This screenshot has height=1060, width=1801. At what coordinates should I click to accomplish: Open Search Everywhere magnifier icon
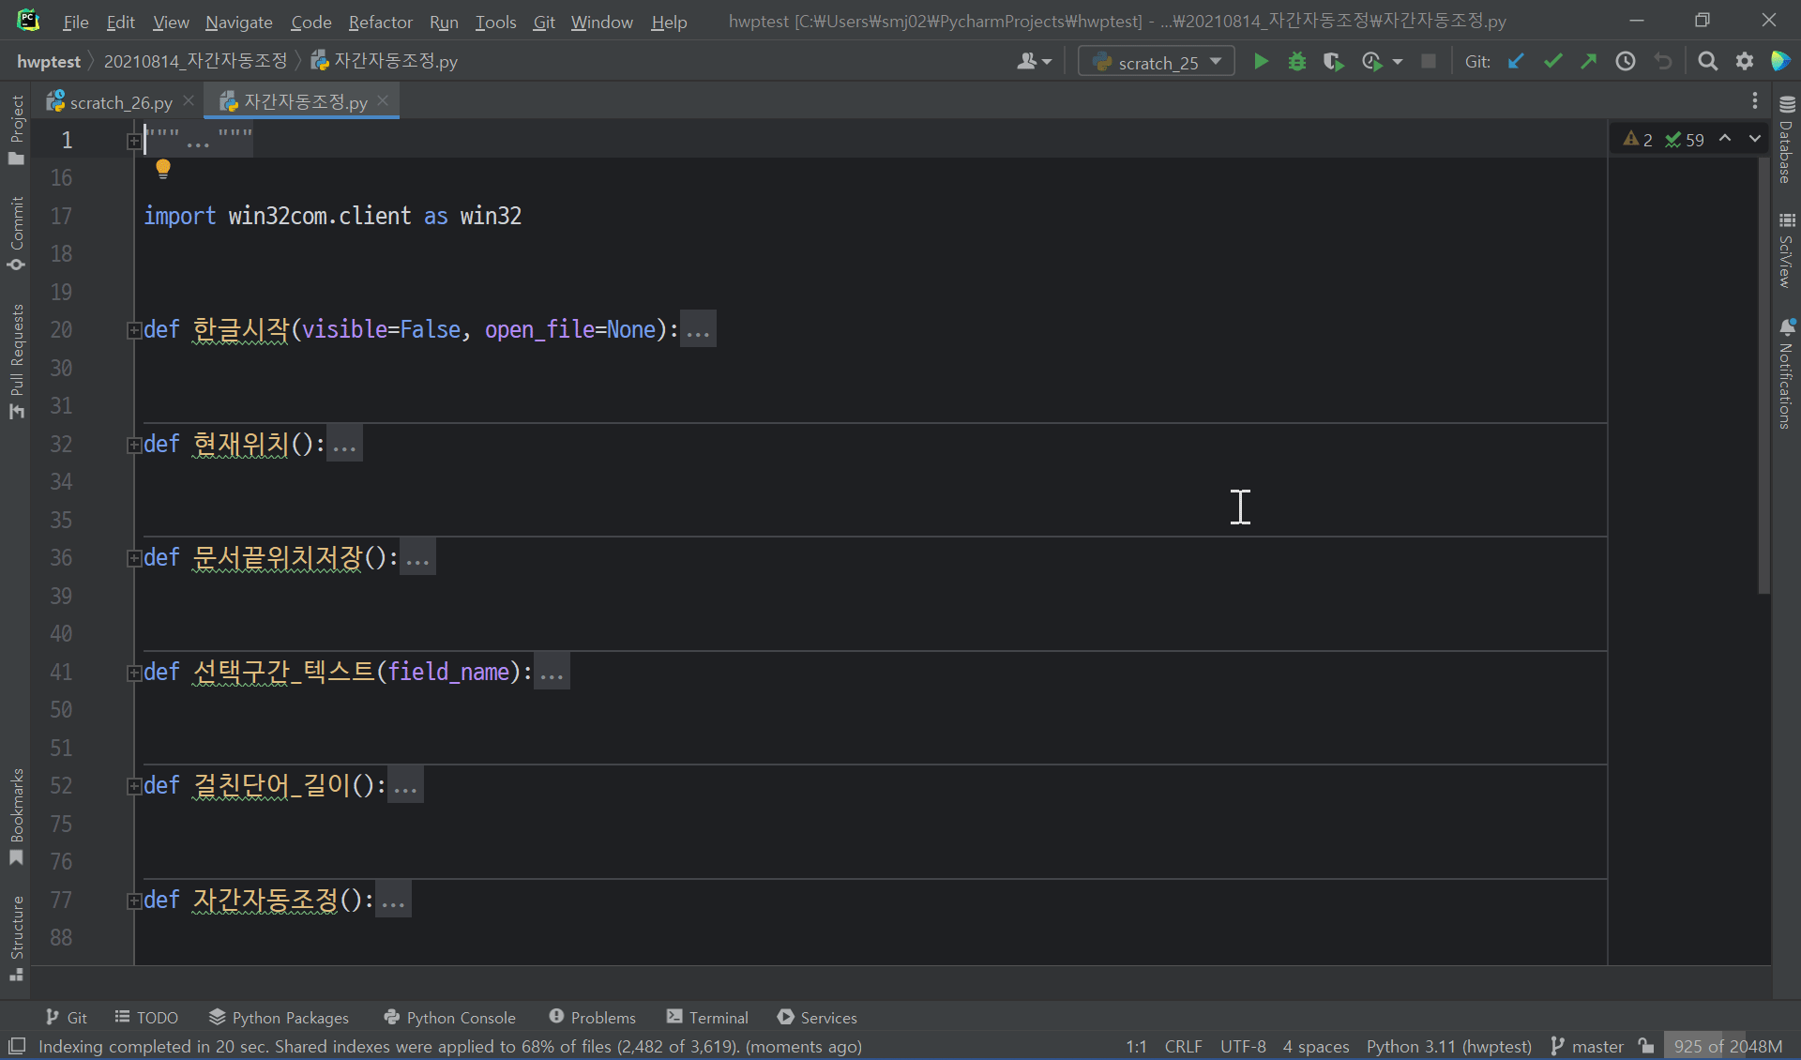[x=1707, y=62]
